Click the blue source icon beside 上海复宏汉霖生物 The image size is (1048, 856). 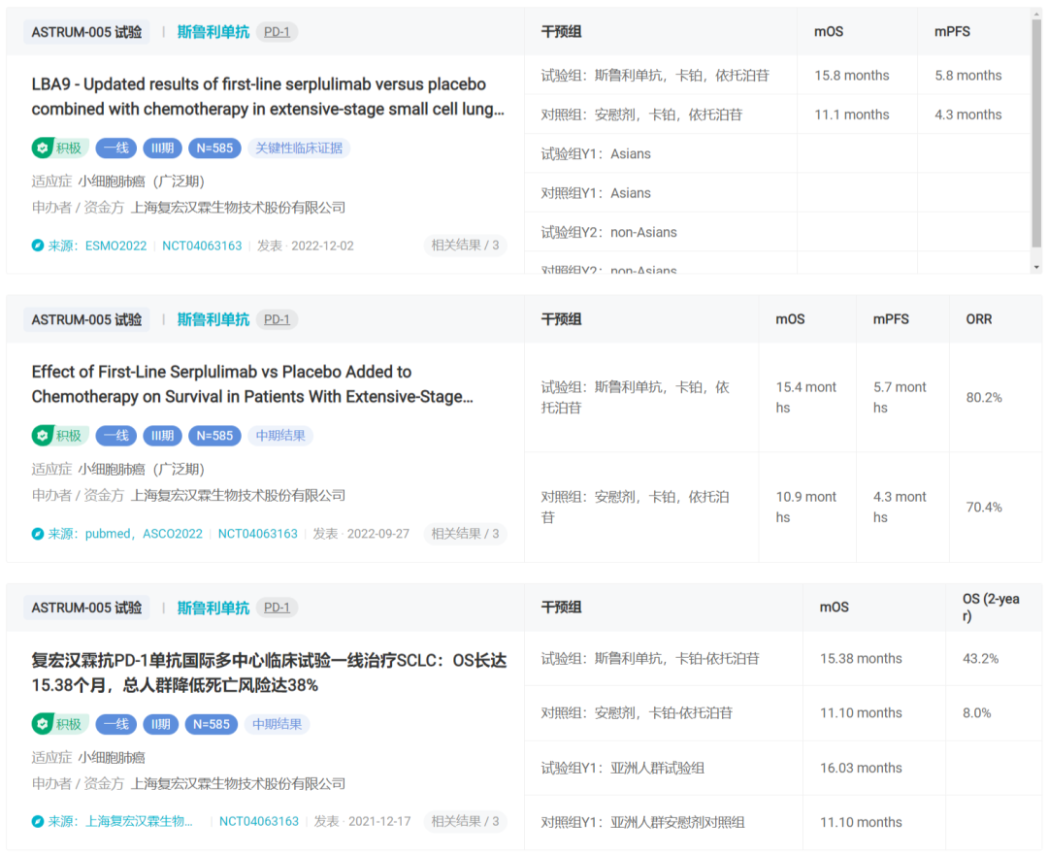[38, 821]
